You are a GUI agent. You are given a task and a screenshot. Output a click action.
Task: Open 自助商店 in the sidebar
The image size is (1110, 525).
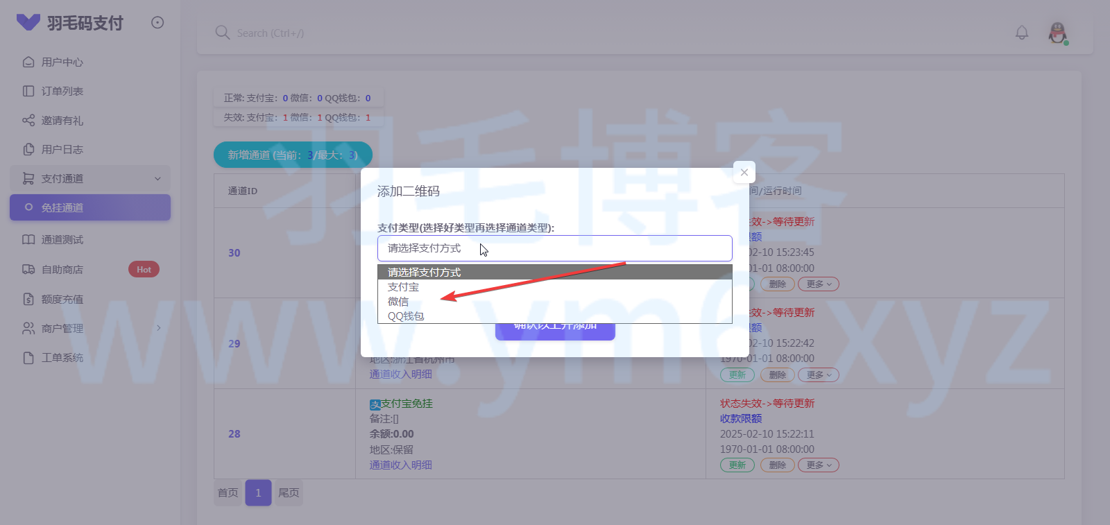[90, 269]
